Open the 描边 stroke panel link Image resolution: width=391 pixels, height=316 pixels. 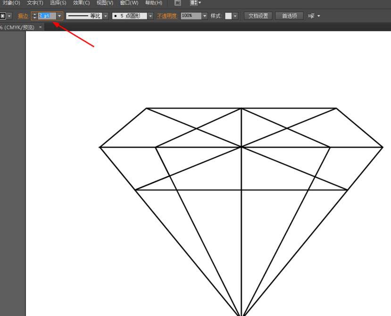[23, 16]
